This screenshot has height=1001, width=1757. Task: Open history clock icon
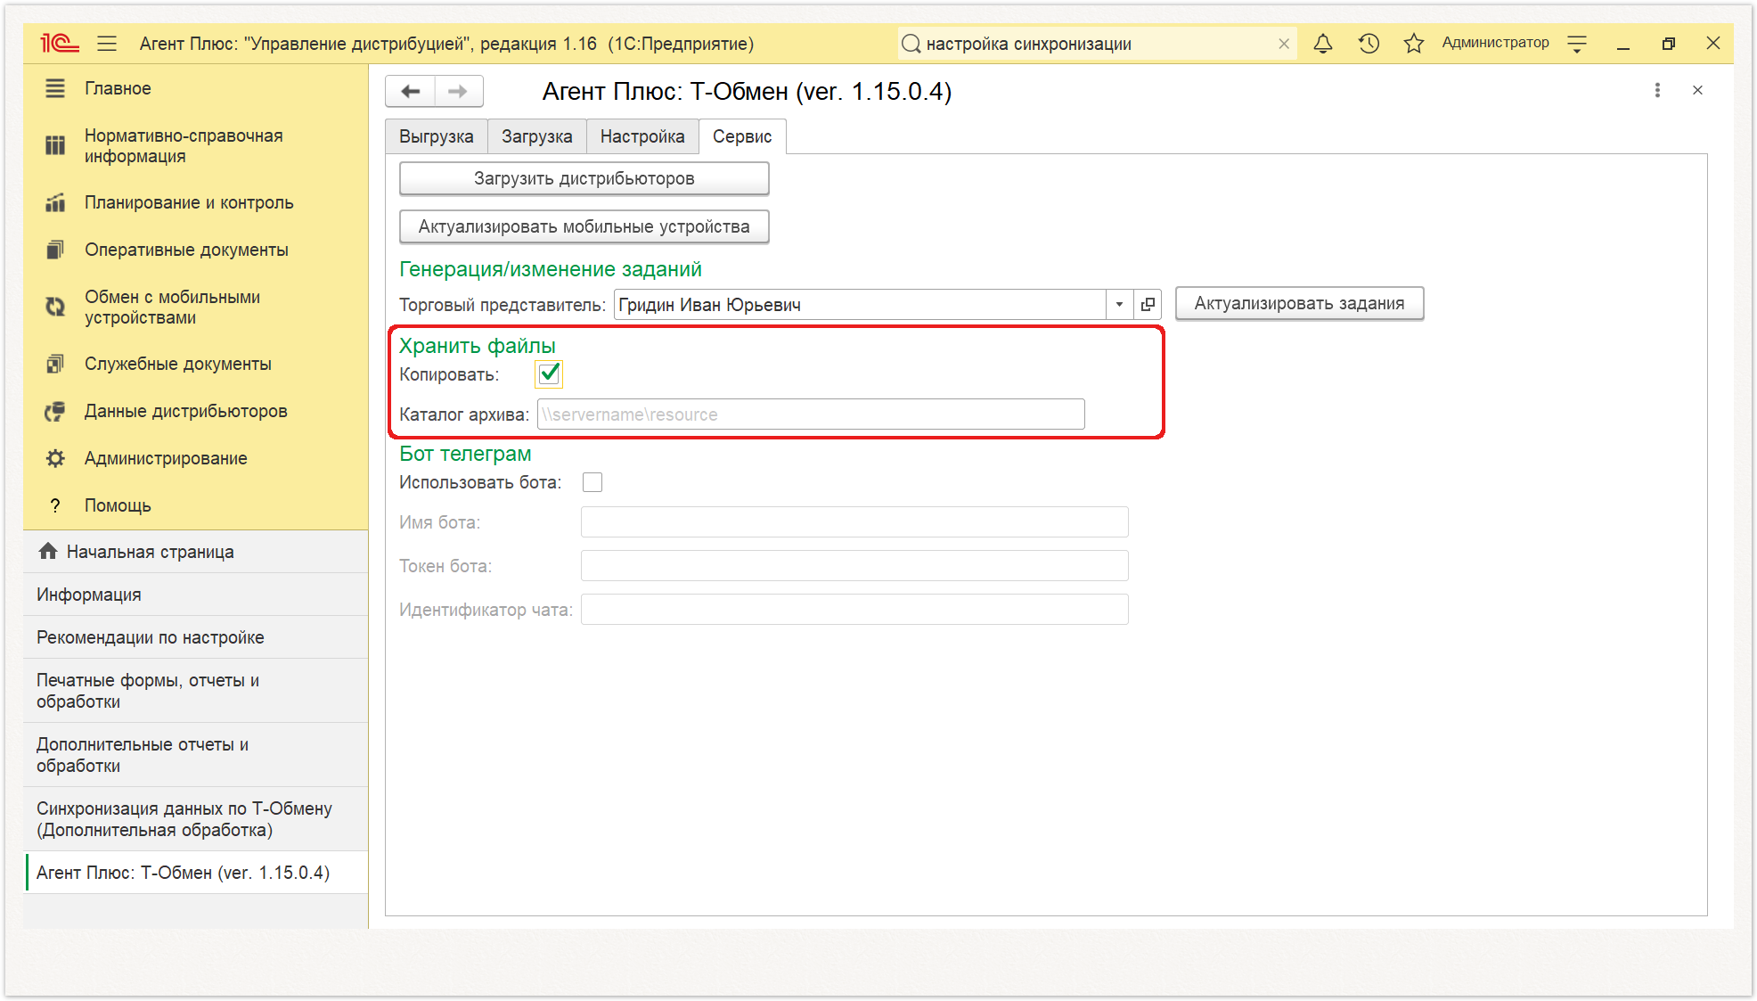1369,43
